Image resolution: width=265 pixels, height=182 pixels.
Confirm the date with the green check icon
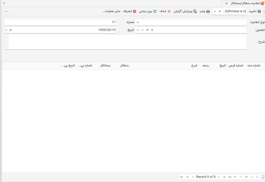point(6,30)
